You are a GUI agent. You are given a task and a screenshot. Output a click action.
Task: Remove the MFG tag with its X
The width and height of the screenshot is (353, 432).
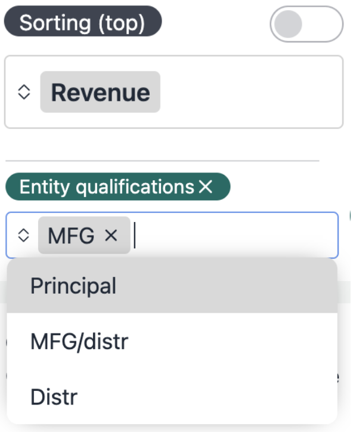111,236
